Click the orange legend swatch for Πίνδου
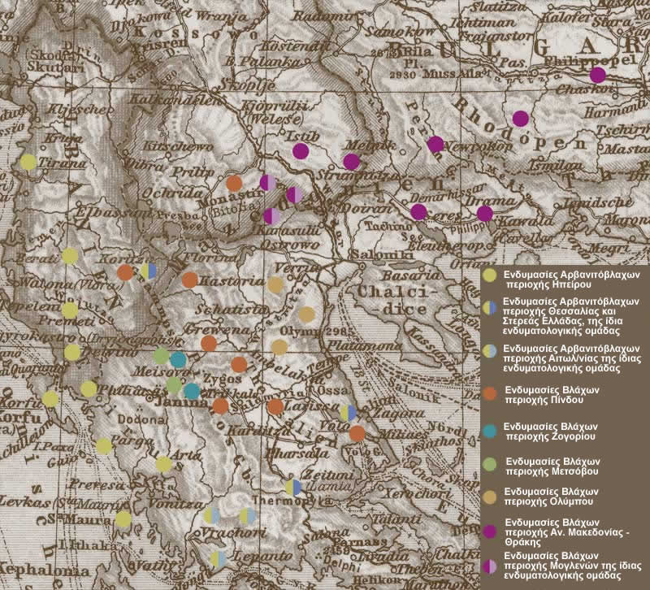This screenshot has height=590, width=650. pyautogui.click(x=490, y=394)
